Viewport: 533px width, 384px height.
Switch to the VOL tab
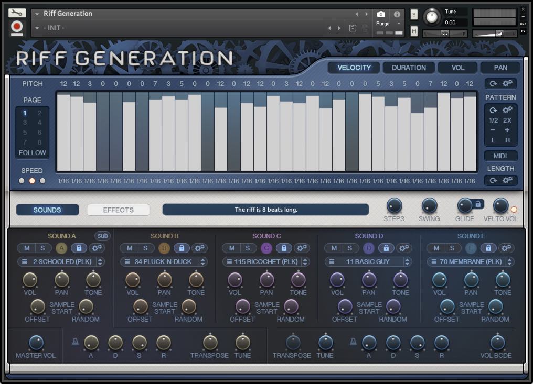pyautogui.click(x=457, y=68)
